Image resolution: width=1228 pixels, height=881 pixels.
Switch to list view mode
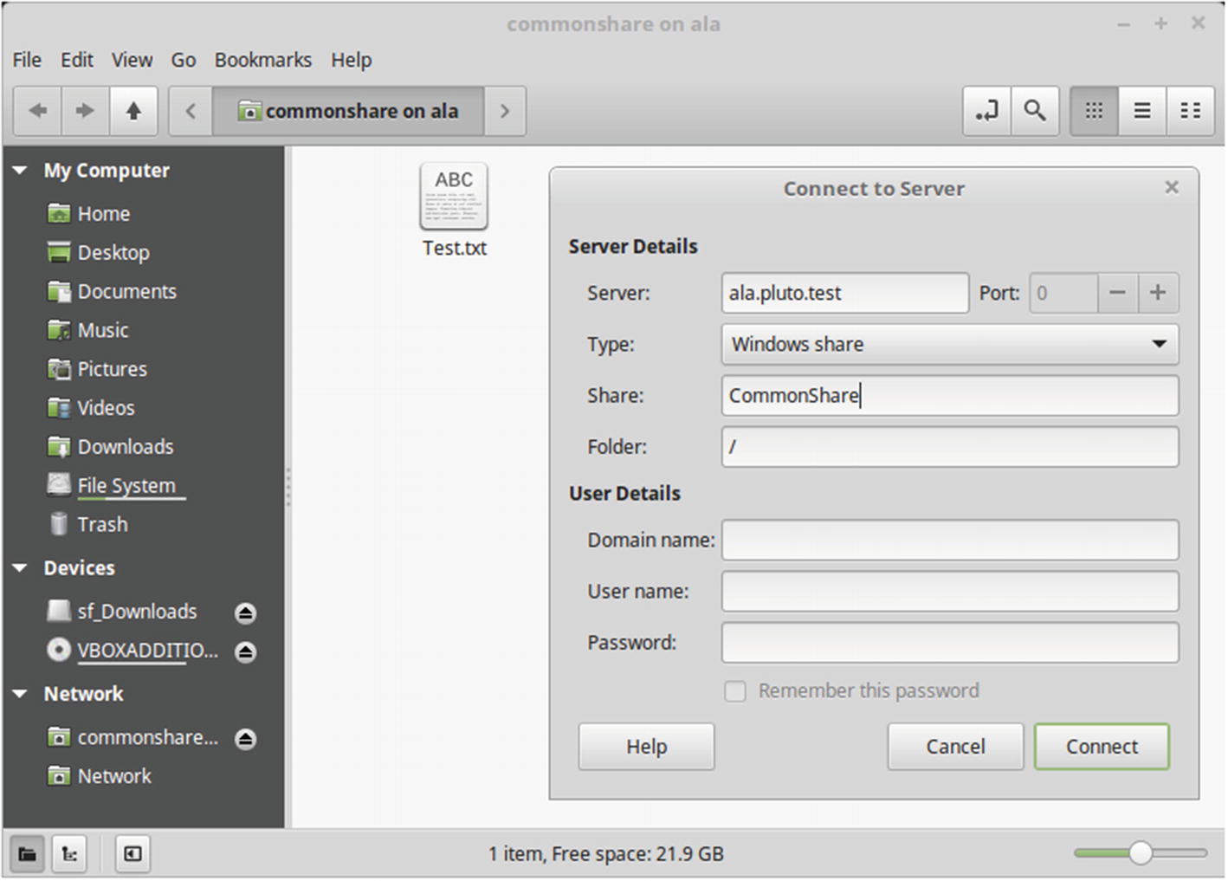(1142, 111)
